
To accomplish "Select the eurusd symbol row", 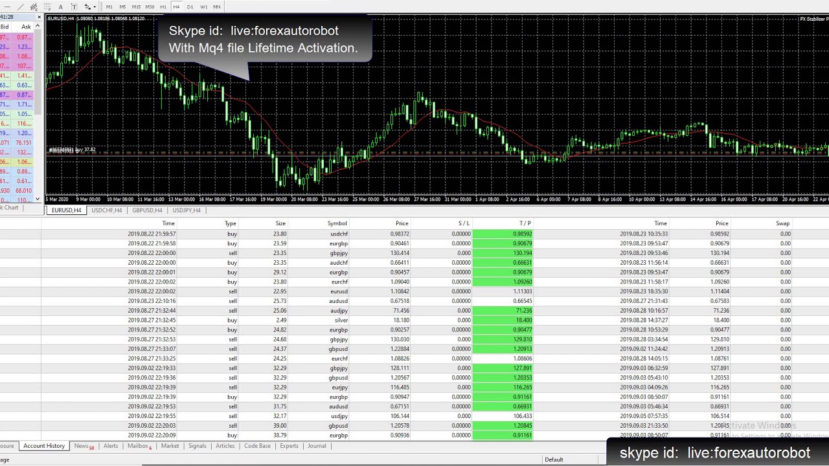I will coord(414,291).
